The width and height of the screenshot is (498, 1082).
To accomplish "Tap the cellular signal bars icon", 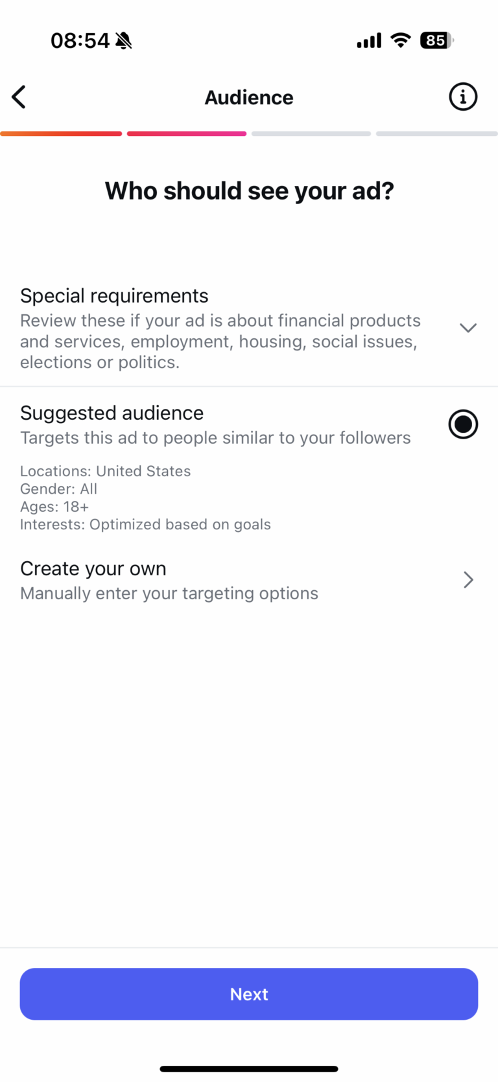I will click(x=369, y=41).
